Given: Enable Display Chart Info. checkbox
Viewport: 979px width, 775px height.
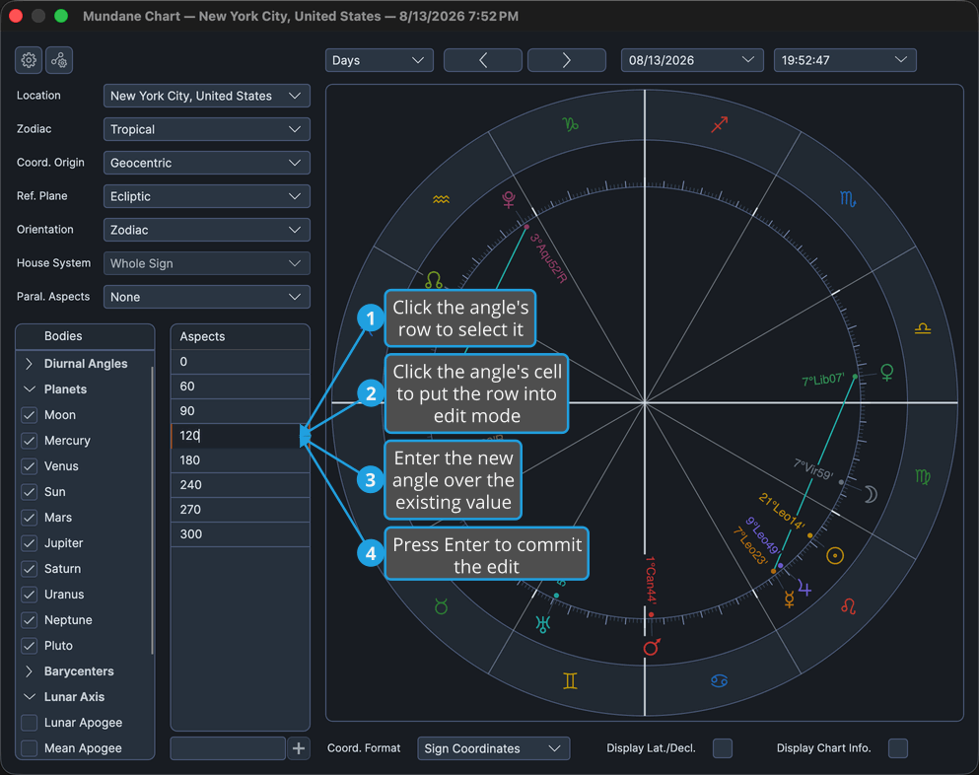Looking at the screenshot, I should click(x=898, y=748).
